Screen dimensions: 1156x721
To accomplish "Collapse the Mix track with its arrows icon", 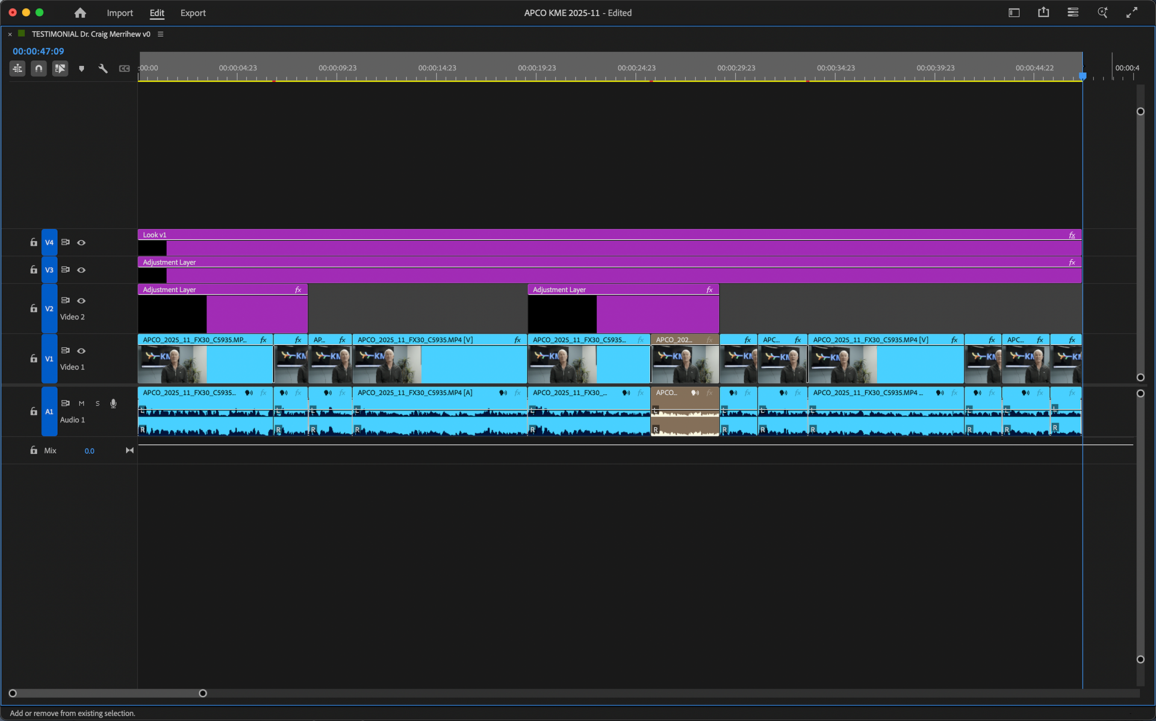I will (x=129, y=450).
